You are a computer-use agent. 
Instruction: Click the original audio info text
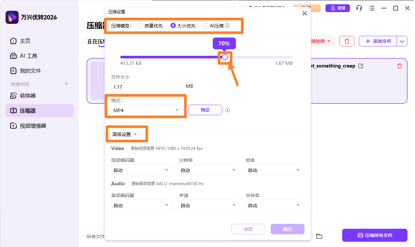click(167, 184)
